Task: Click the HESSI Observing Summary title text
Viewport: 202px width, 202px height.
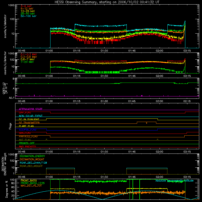Action: (x=107, y=2)
